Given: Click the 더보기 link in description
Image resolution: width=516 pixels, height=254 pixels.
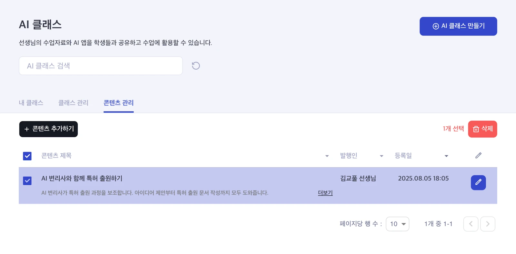Looking at the screenshot, I should [x=325, y=193].
